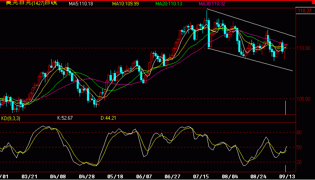The image size is (315, 180).
Task: Click the yellow cursor marker in price chart
Action: coord(285,108)
